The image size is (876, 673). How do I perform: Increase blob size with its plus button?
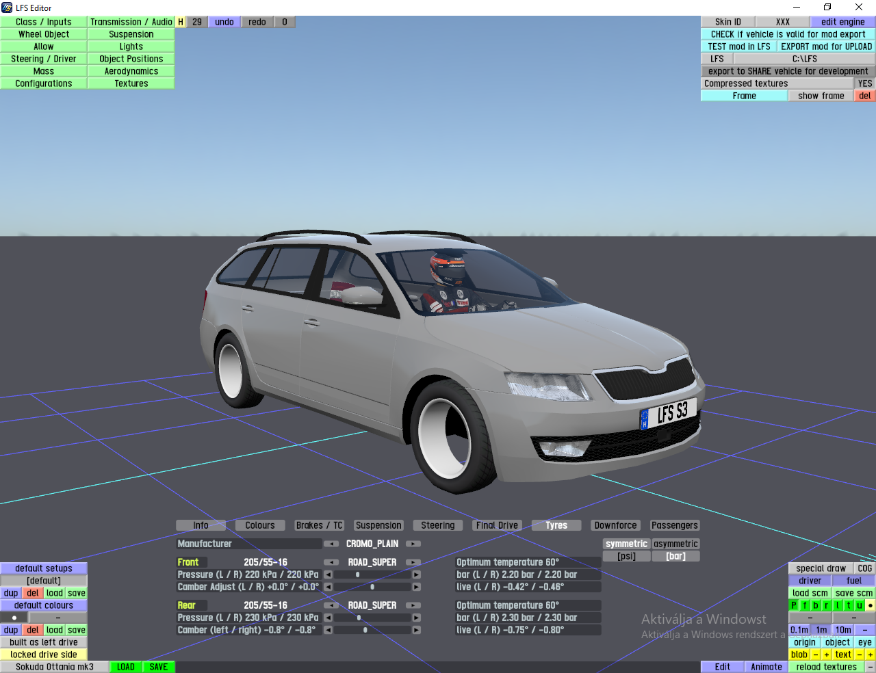pos(827,655)
